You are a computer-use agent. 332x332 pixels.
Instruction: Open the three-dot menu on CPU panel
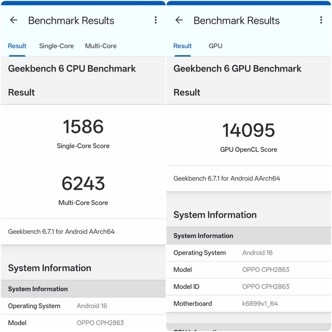coord(156,20)
